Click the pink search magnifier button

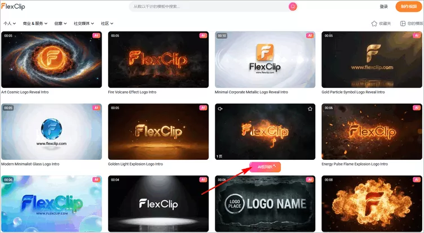[x=293, y=7]
